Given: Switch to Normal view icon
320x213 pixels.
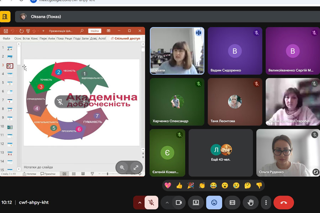Looking at the screenshot, I should 64,174.
